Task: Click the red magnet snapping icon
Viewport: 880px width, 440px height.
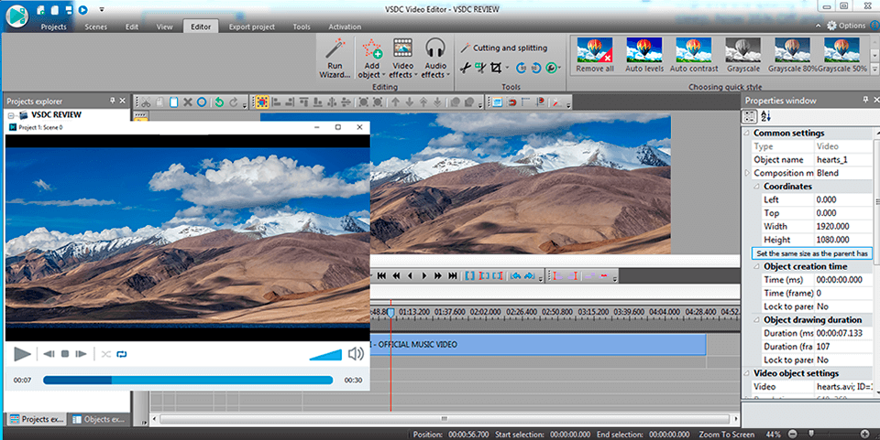Action: pos(511,102)
